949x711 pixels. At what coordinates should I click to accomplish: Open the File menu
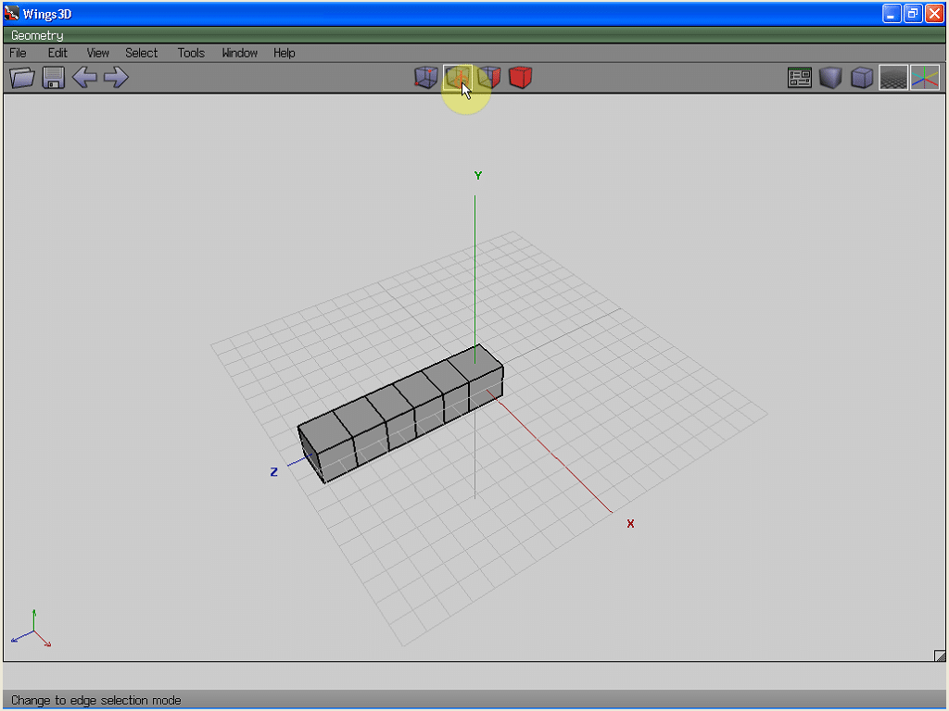(x=18, y=53)
